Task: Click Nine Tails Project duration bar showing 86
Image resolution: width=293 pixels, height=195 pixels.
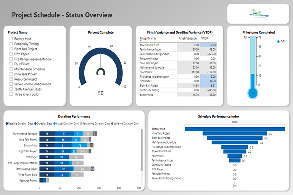Action: pos(63,139)
